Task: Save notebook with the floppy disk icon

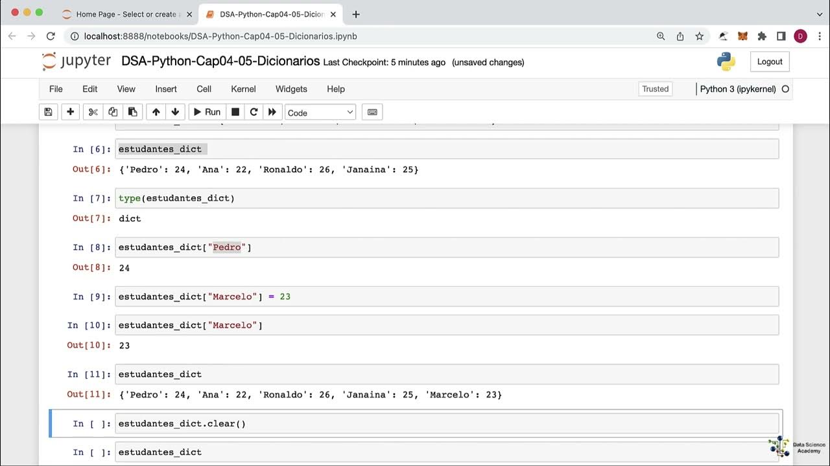Action: pos(48,112)
